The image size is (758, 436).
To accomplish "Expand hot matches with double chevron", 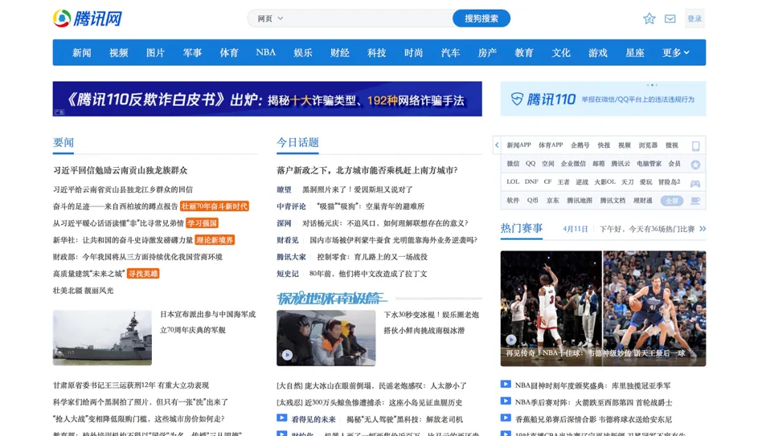I will [703, 228].
